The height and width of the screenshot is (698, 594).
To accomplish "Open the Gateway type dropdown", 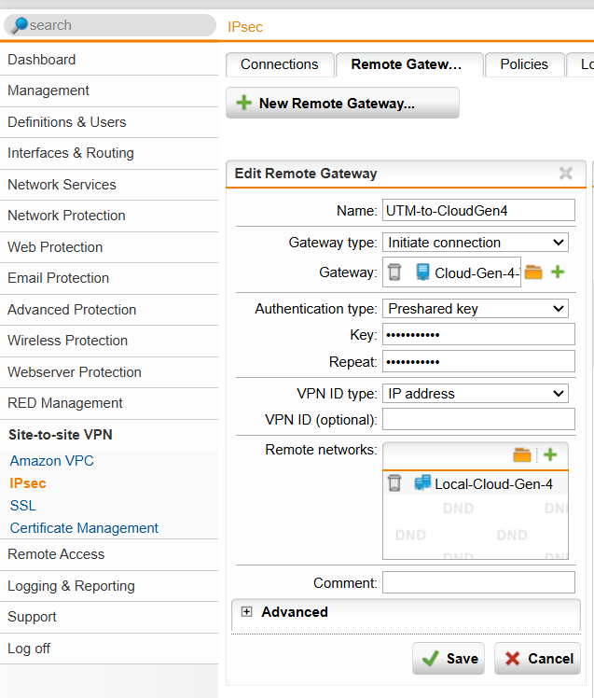I will point(476,243).
